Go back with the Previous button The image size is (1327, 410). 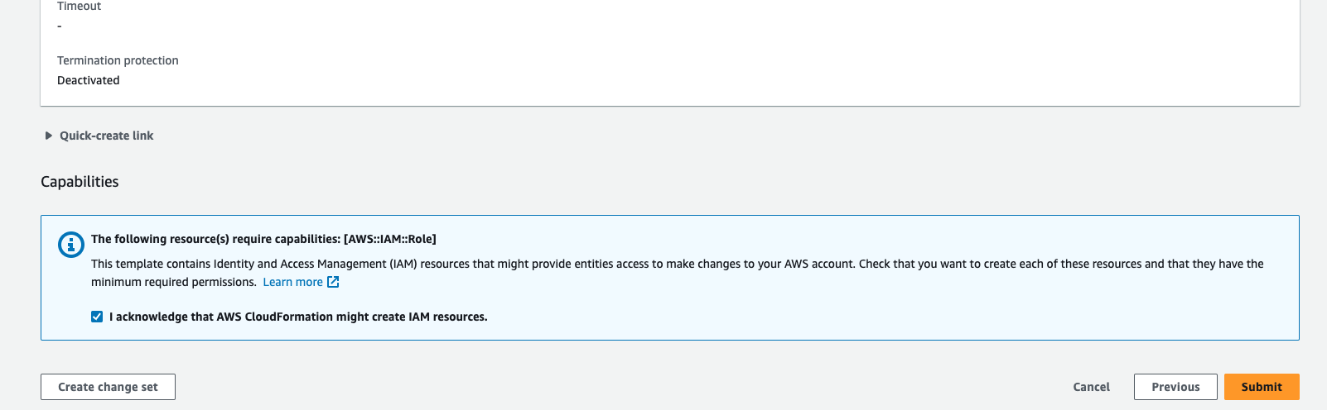1175,387
